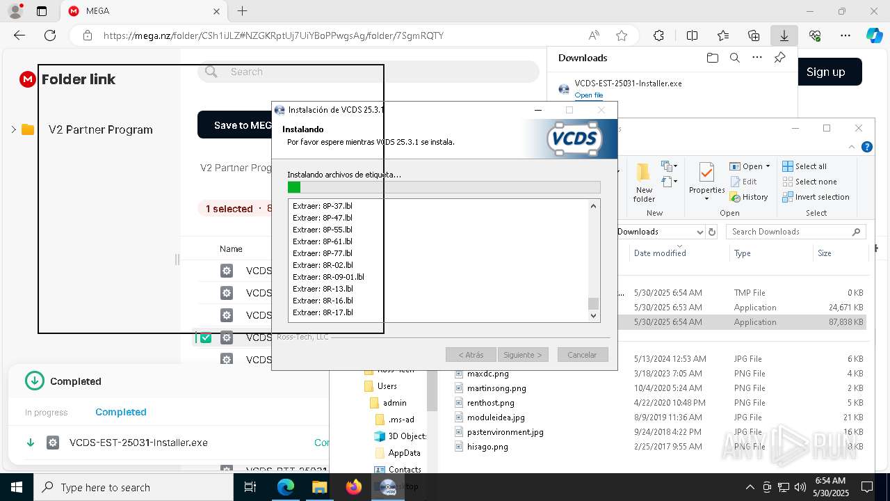The height and width of the screenshot is (501, 890).
Task: Click the MEGA logo icon
Action: point(27,79)
